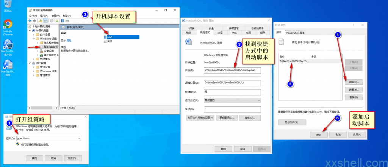Switch to the PowerShell 脚本 tab
Image resolution: width=388 pixels, height=167 pixels.
(297, 33)
